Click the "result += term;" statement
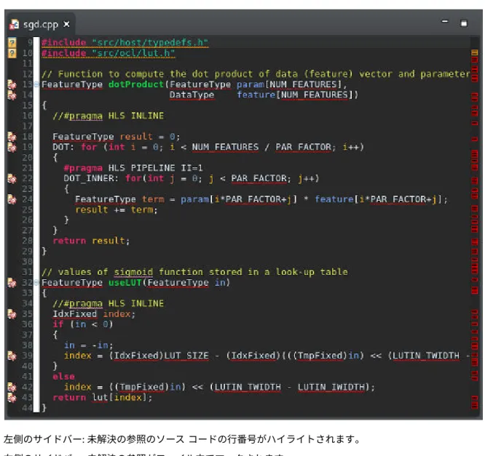 (x=117, y=209)
